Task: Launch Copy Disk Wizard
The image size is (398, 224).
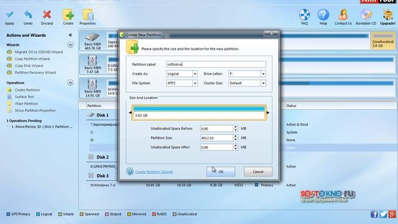Action: coord(29,65)
